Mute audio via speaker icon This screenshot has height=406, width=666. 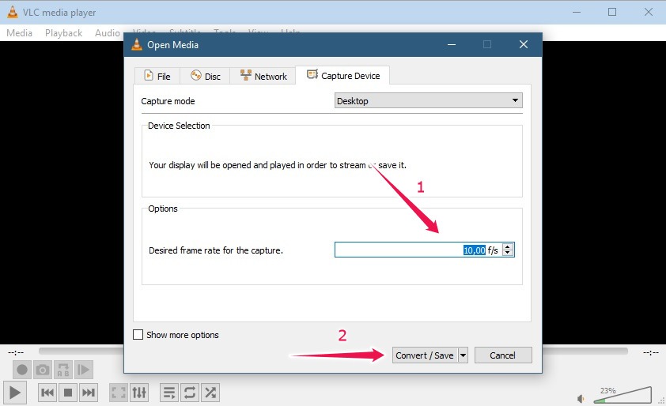point(581,398)
